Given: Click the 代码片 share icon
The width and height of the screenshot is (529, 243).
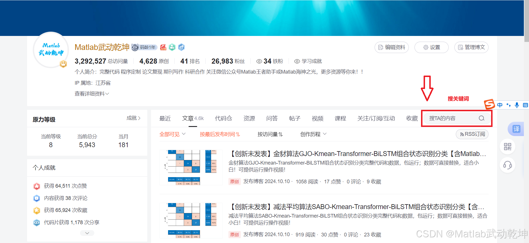Looking at the screenshot, I should (37, 222).
